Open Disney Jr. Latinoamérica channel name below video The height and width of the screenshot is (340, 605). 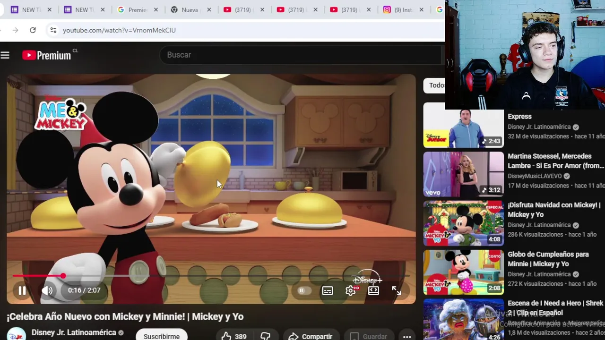tap(74, 332)
